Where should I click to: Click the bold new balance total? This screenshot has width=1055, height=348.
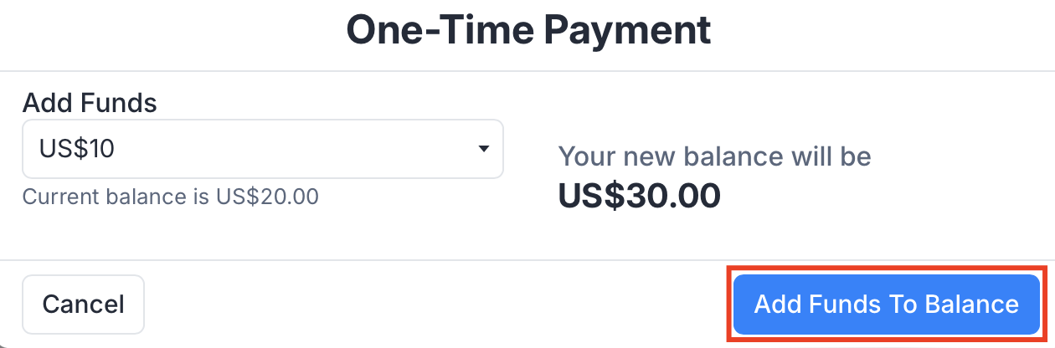639,196
